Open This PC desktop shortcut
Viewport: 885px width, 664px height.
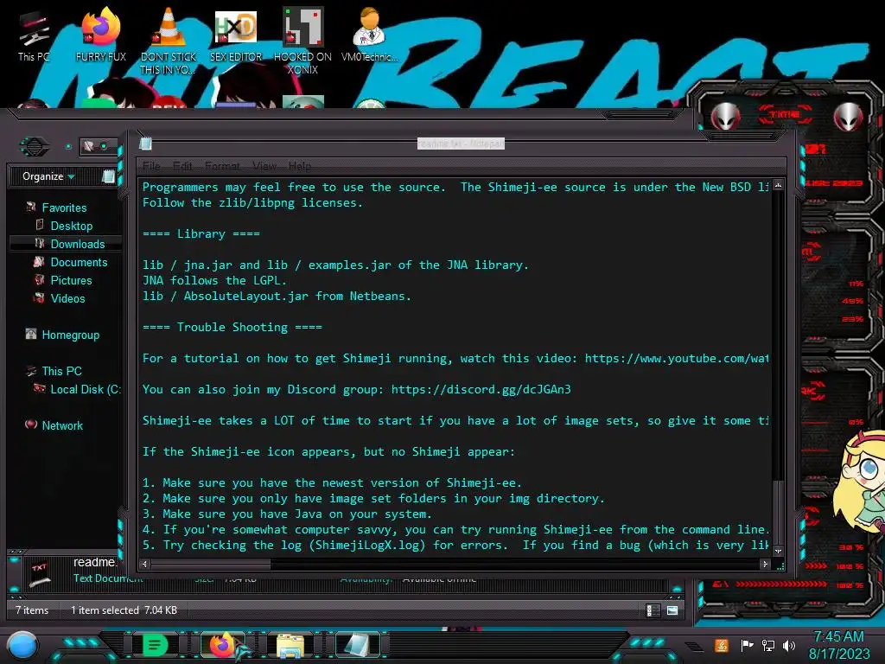34,35
